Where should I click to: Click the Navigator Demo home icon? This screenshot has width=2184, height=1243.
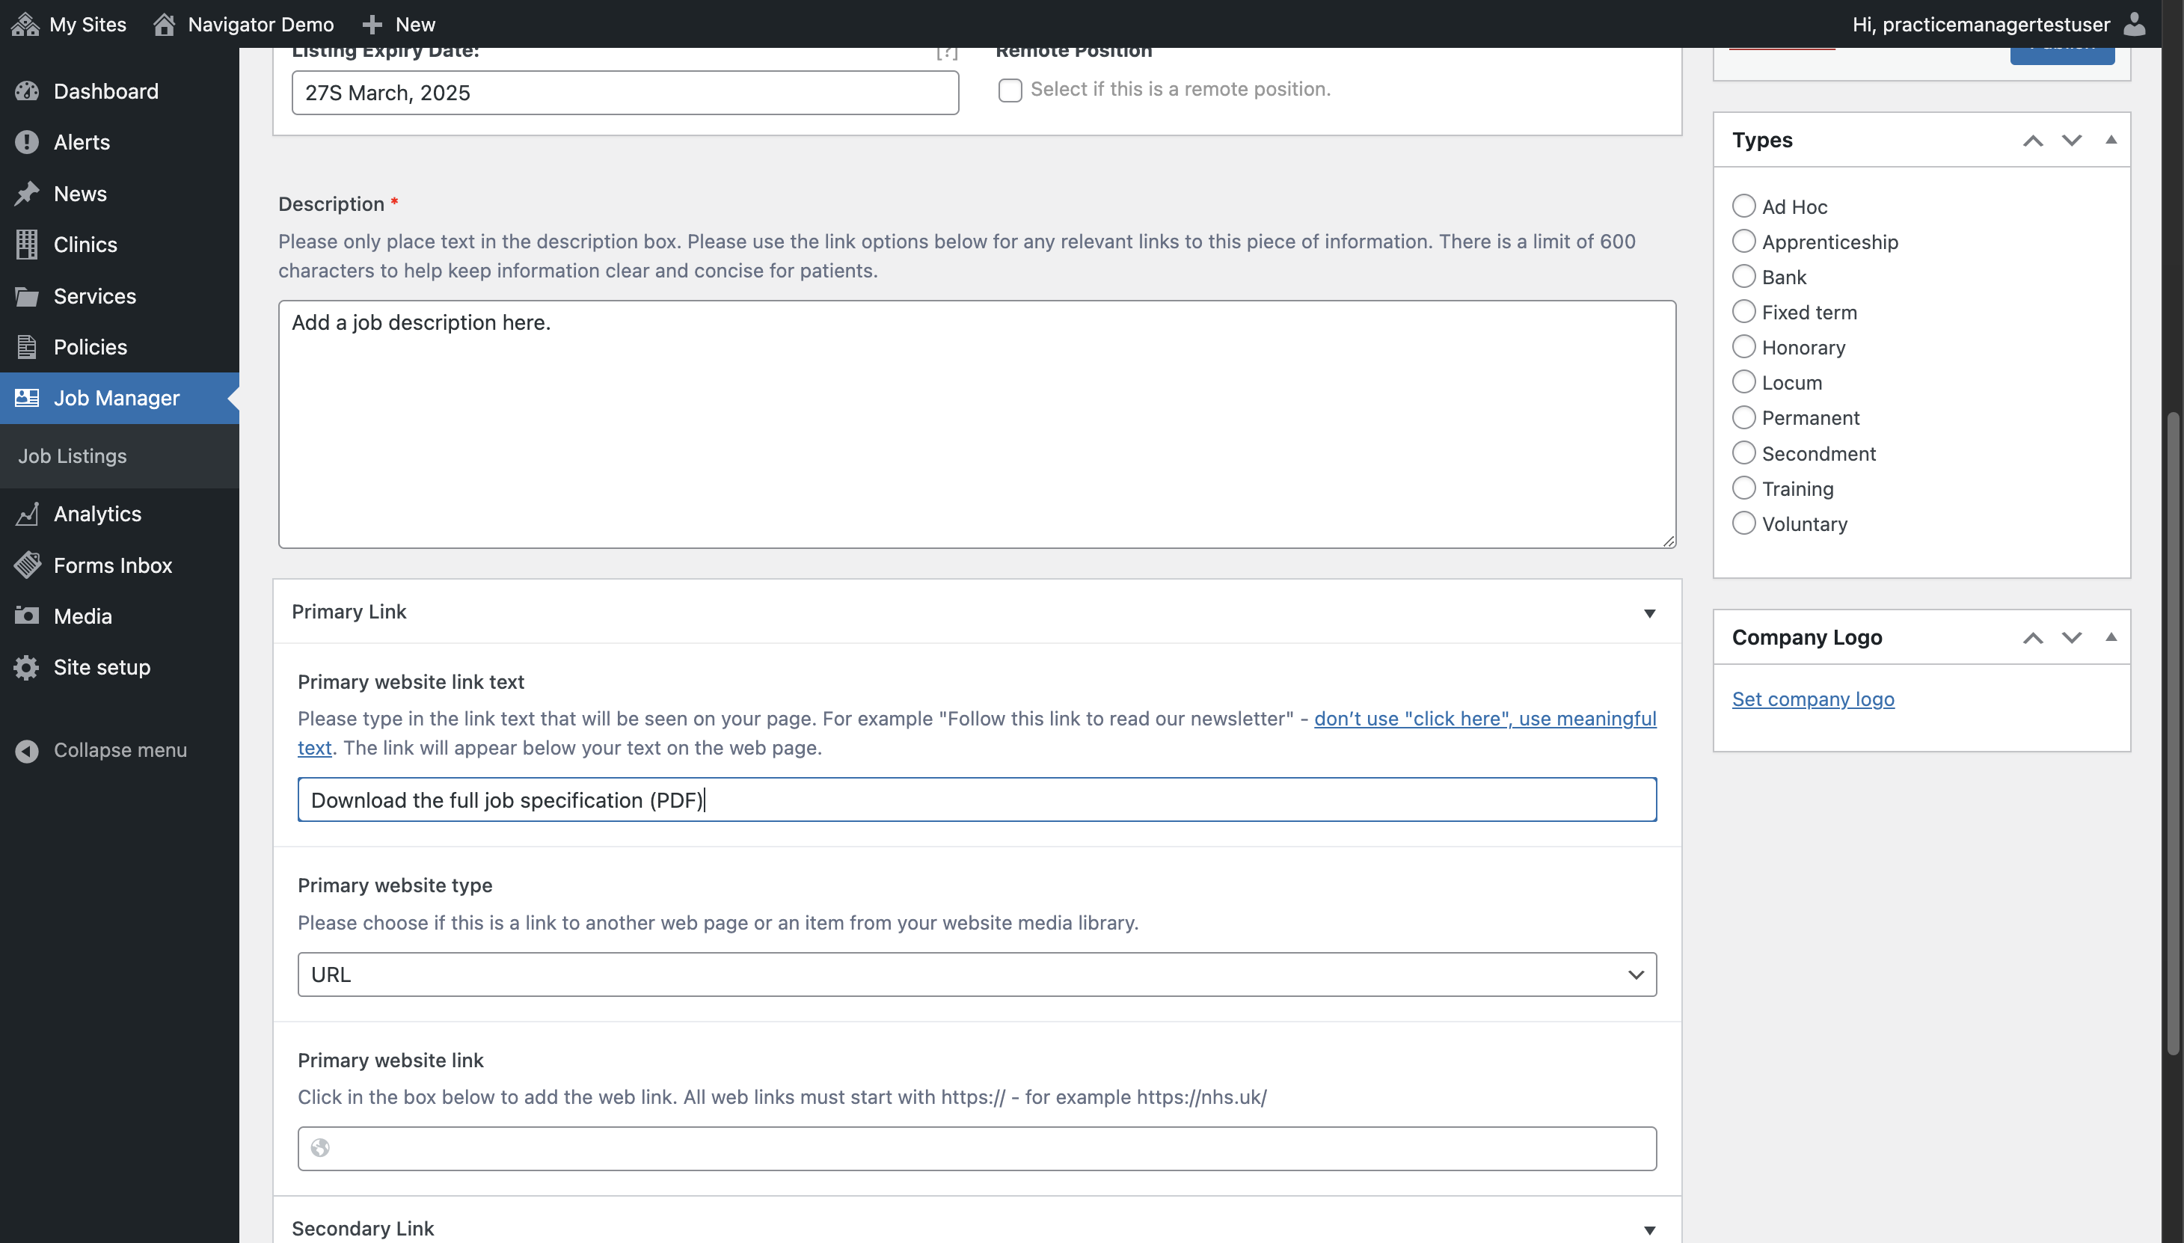pyautogui.click(x=164, y=24)
